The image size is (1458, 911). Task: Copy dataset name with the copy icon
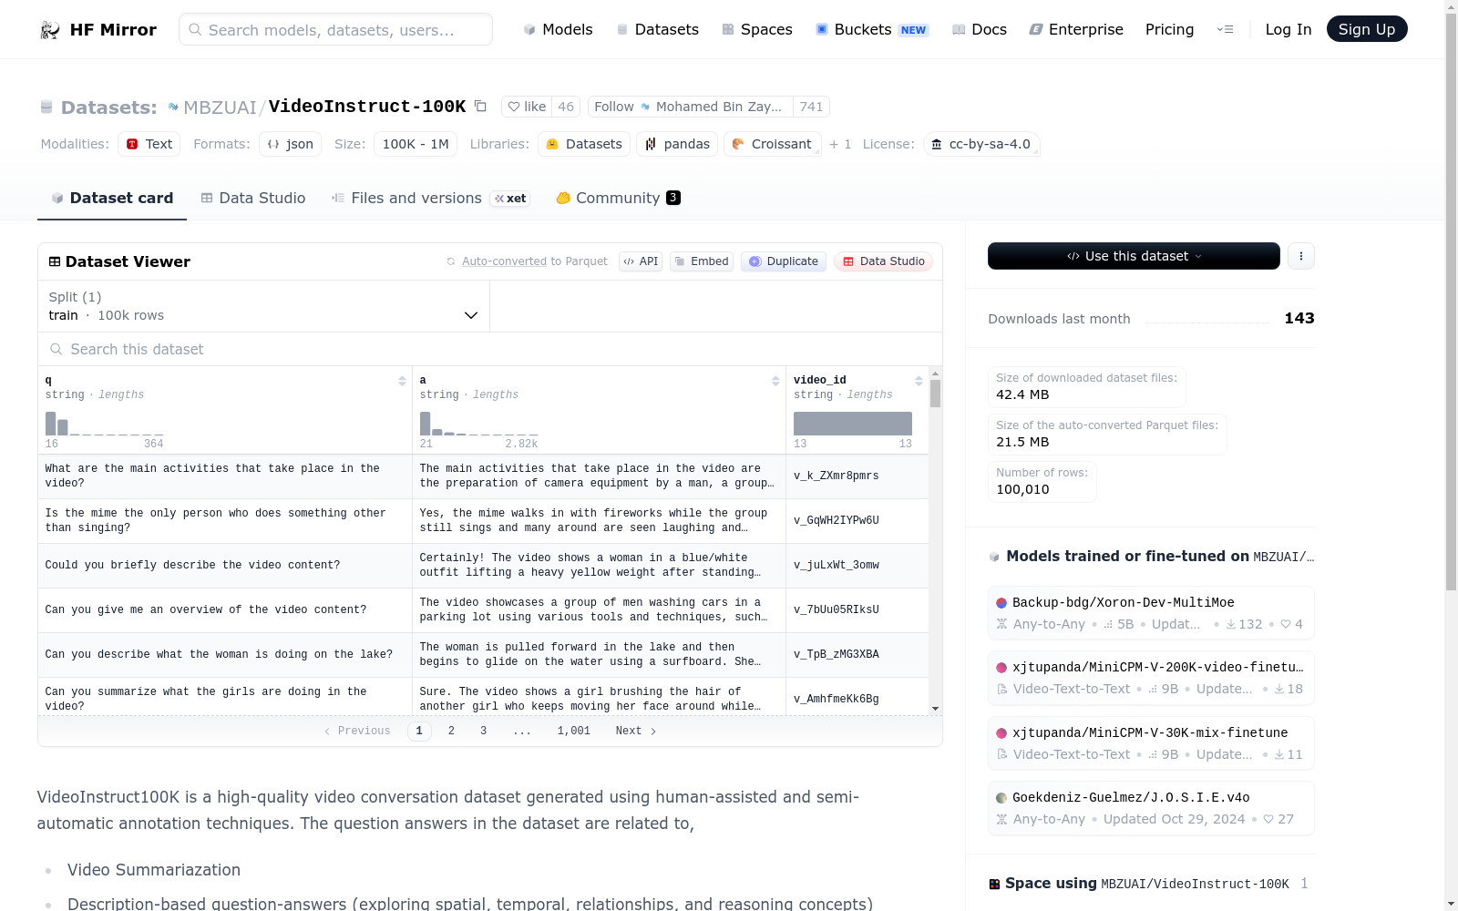tap(480, 107)
